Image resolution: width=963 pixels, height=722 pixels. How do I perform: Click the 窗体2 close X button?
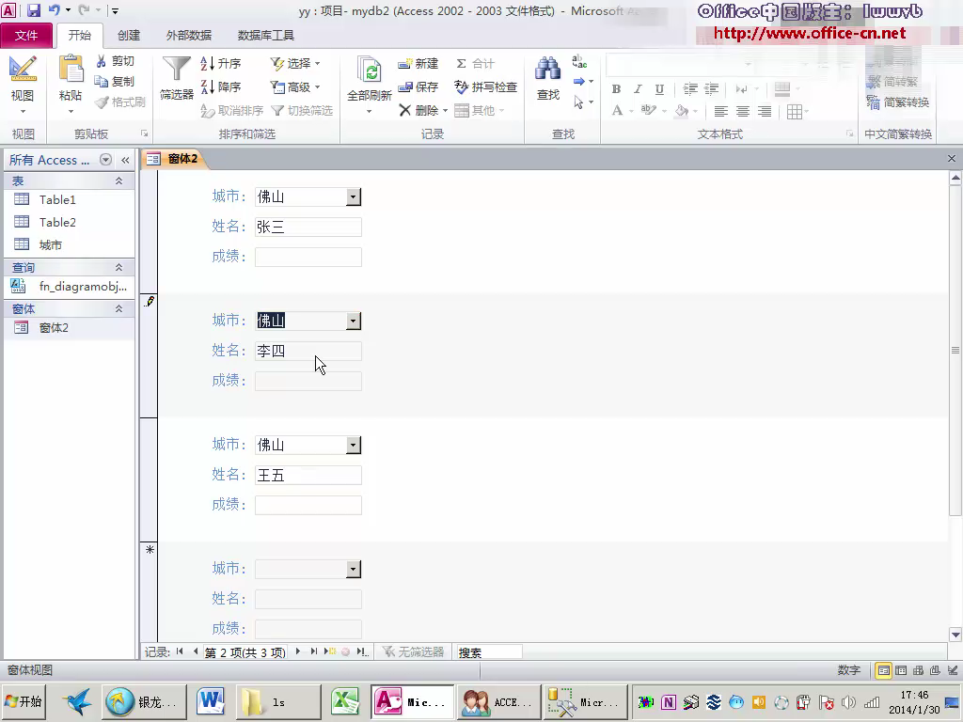point(952,158)
